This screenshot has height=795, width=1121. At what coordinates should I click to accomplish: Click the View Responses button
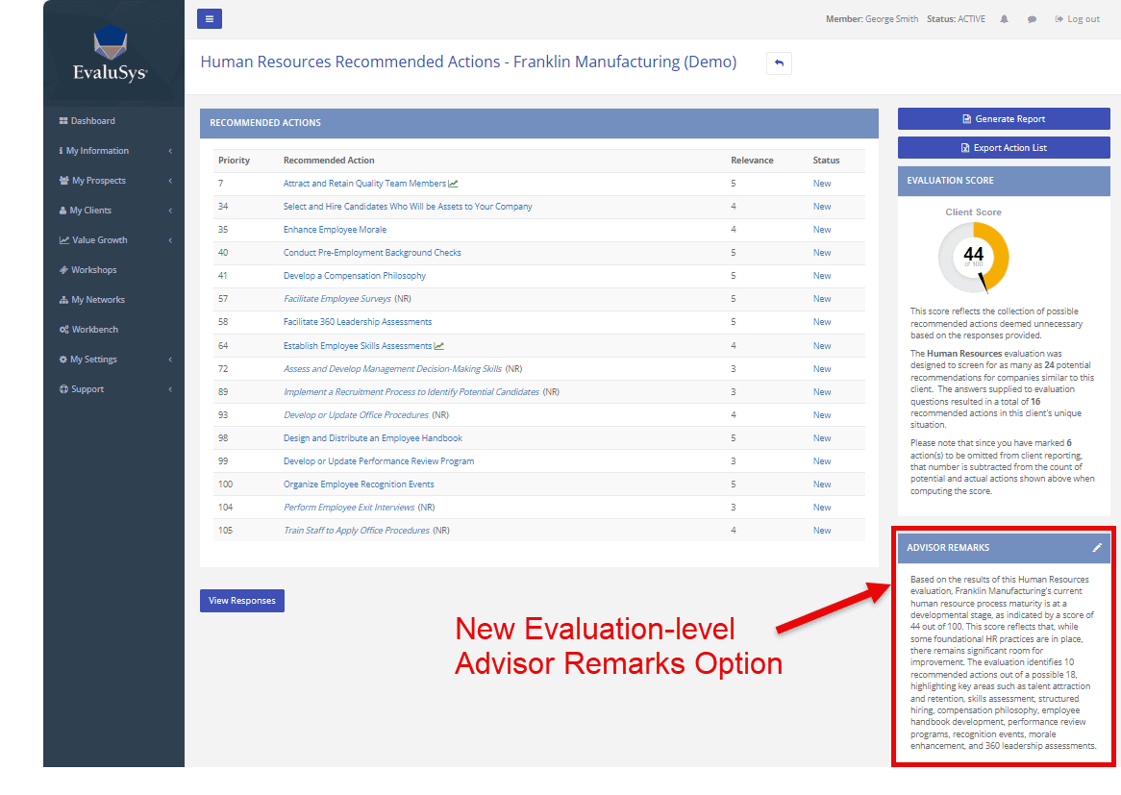pyautogui.click(x=242, y=601)
